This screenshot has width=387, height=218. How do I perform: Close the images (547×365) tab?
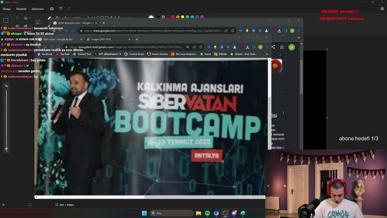point(129,39)
